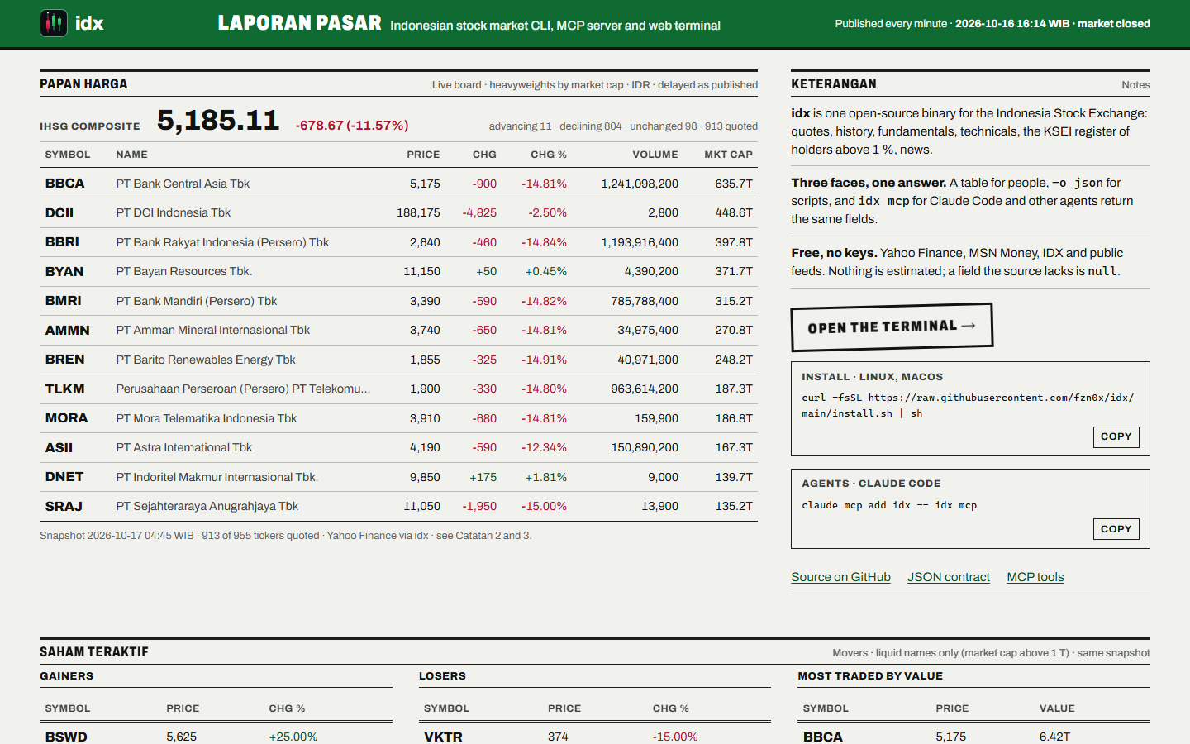Click the install curl command text

(x=968, y=405)
